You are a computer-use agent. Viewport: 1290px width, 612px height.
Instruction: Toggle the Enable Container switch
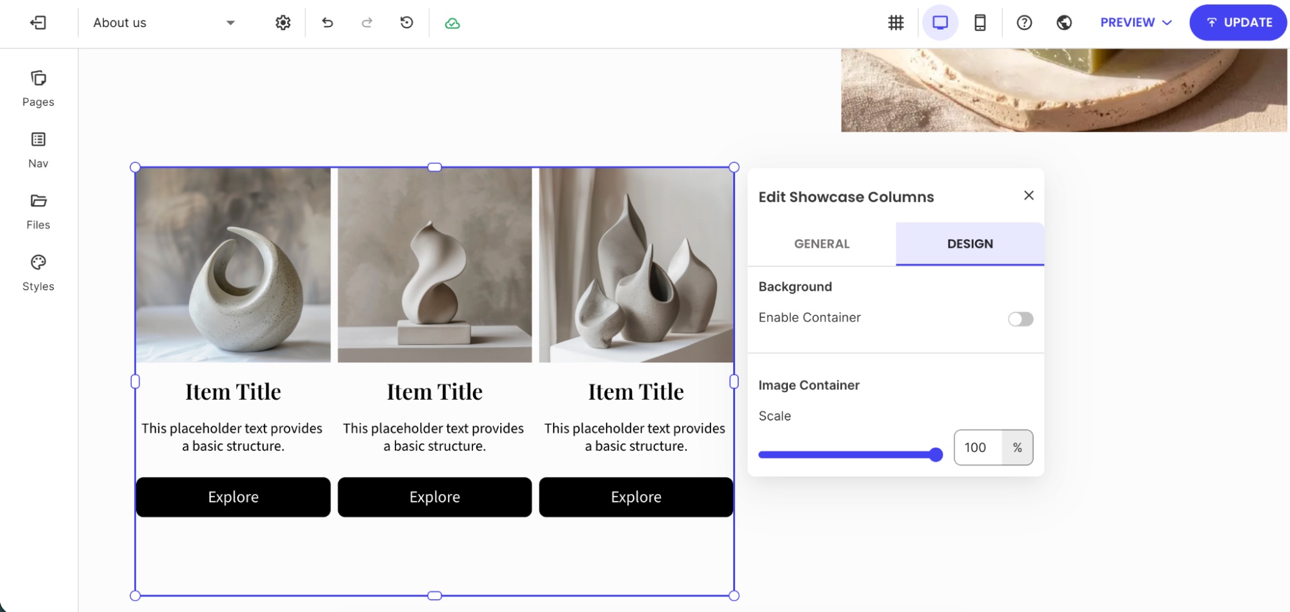coord(1020,319)
